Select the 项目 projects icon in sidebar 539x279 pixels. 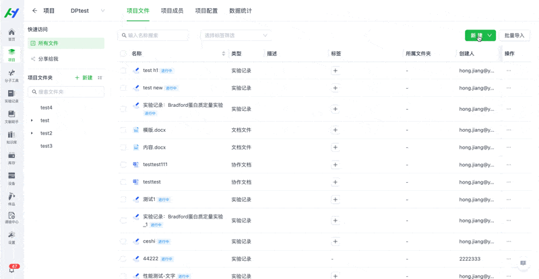click(11, 55)
